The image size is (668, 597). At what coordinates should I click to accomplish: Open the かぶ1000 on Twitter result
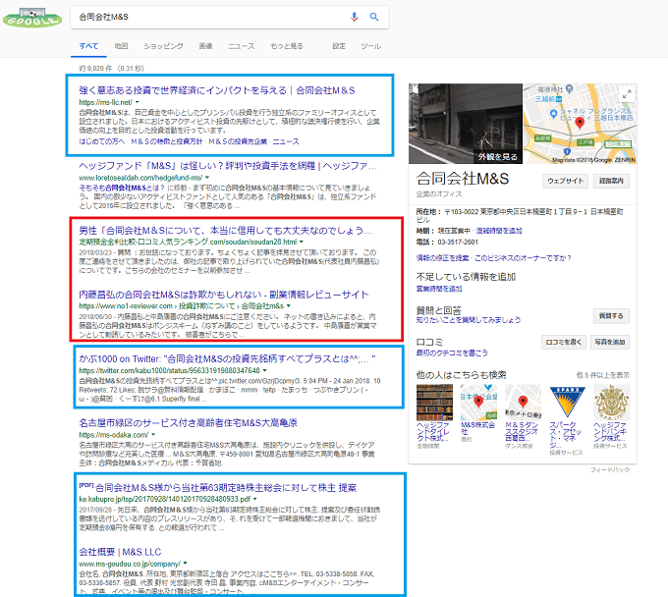227,359
